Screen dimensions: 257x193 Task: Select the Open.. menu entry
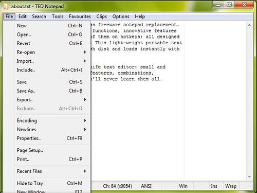[52, 34]
